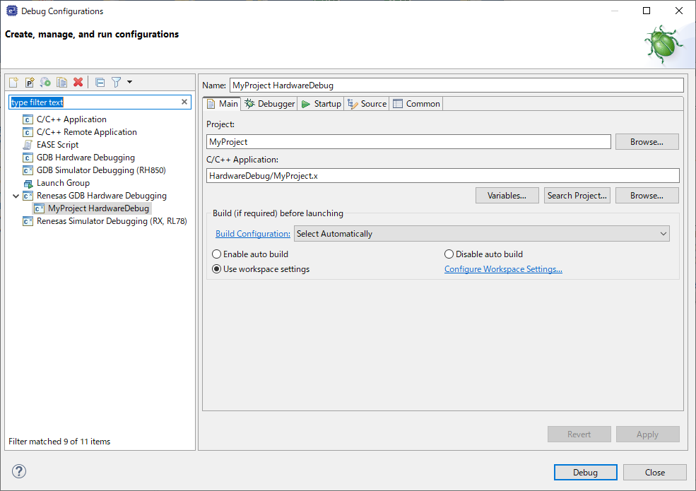696x491 pixels.
Task: Switch to the Common tab
Action: click(416, 104)
